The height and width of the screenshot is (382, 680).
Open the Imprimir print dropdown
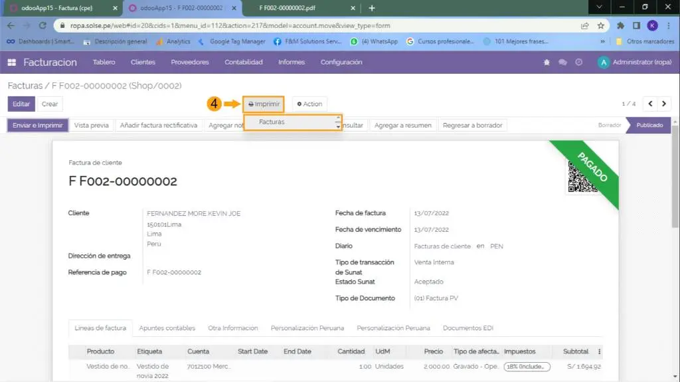point(264,104)
